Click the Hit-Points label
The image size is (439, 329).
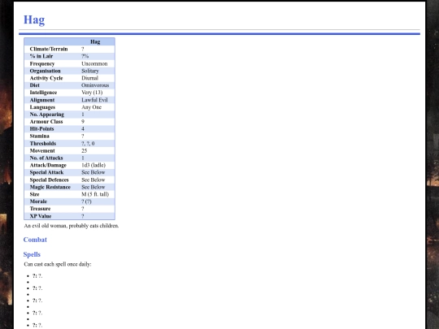(x=41, y=129)
